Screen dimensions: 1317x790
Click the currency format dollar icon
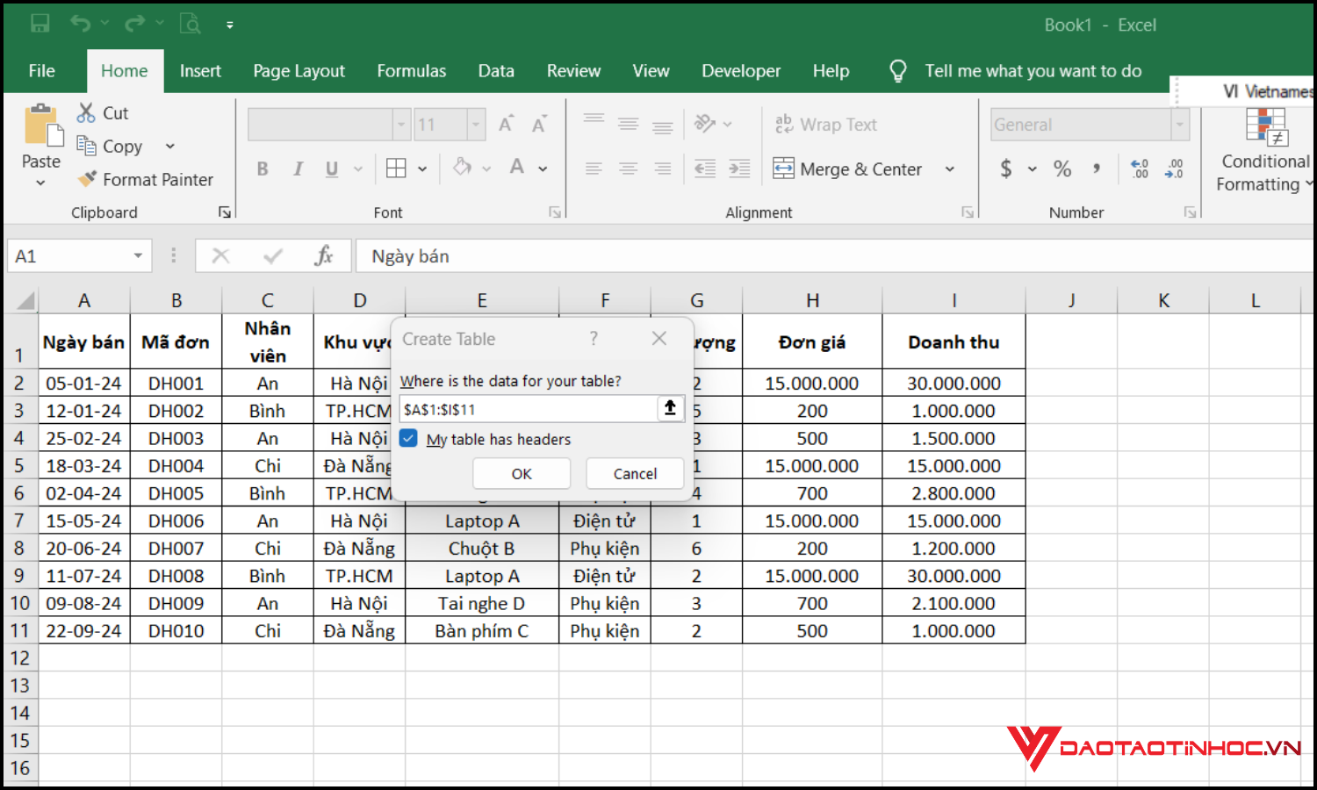(1005, 169)
